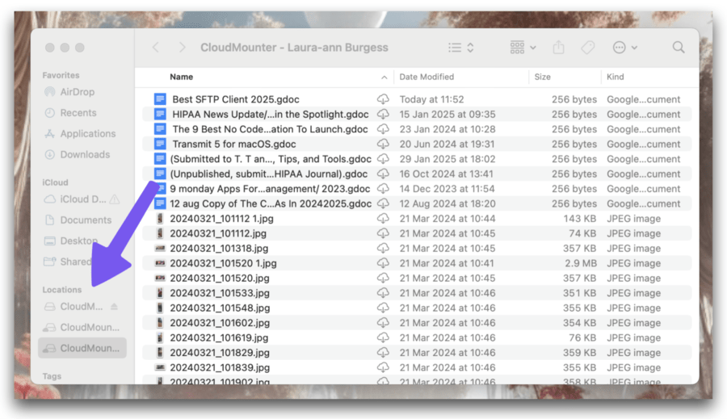Select 20240321_101602.jpg file
727x419 pixels.
click(x=220, y=323)
